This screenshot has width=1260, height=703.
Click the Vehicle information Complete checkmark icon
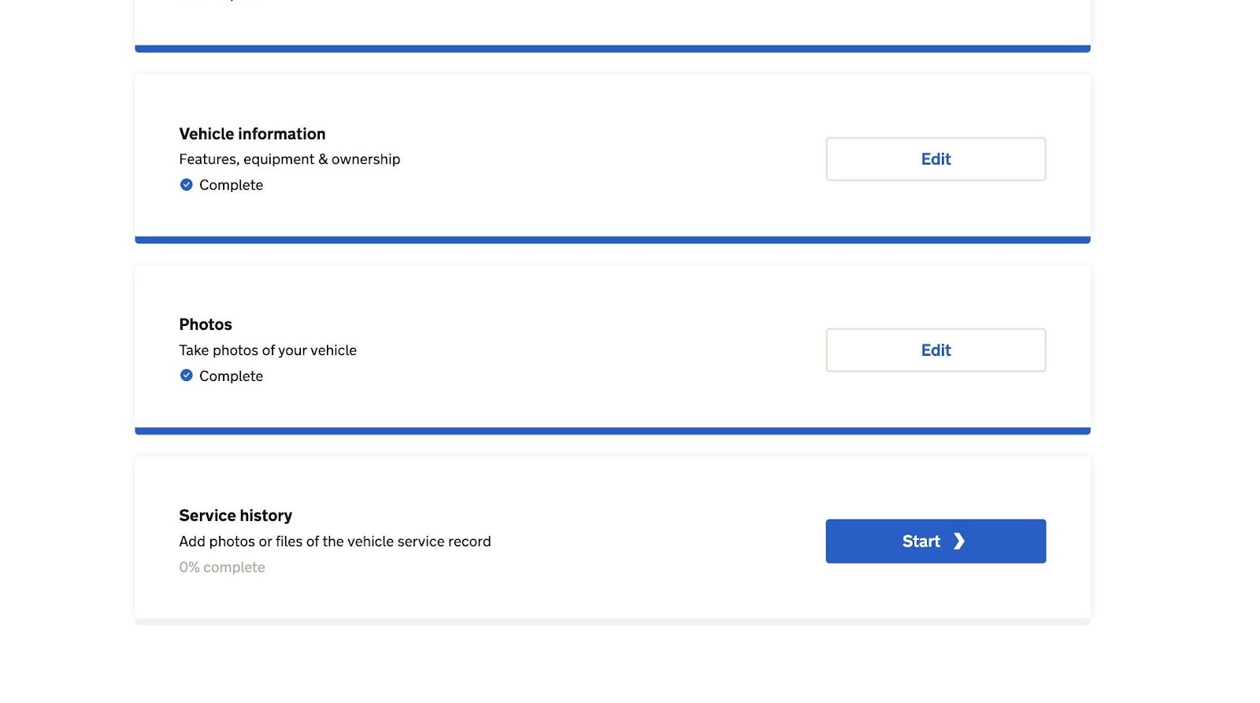[x=187, y=185]
